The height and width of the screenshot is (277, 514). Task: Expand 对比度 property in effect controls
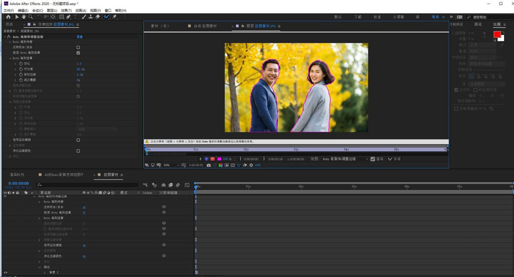(15, 69)
